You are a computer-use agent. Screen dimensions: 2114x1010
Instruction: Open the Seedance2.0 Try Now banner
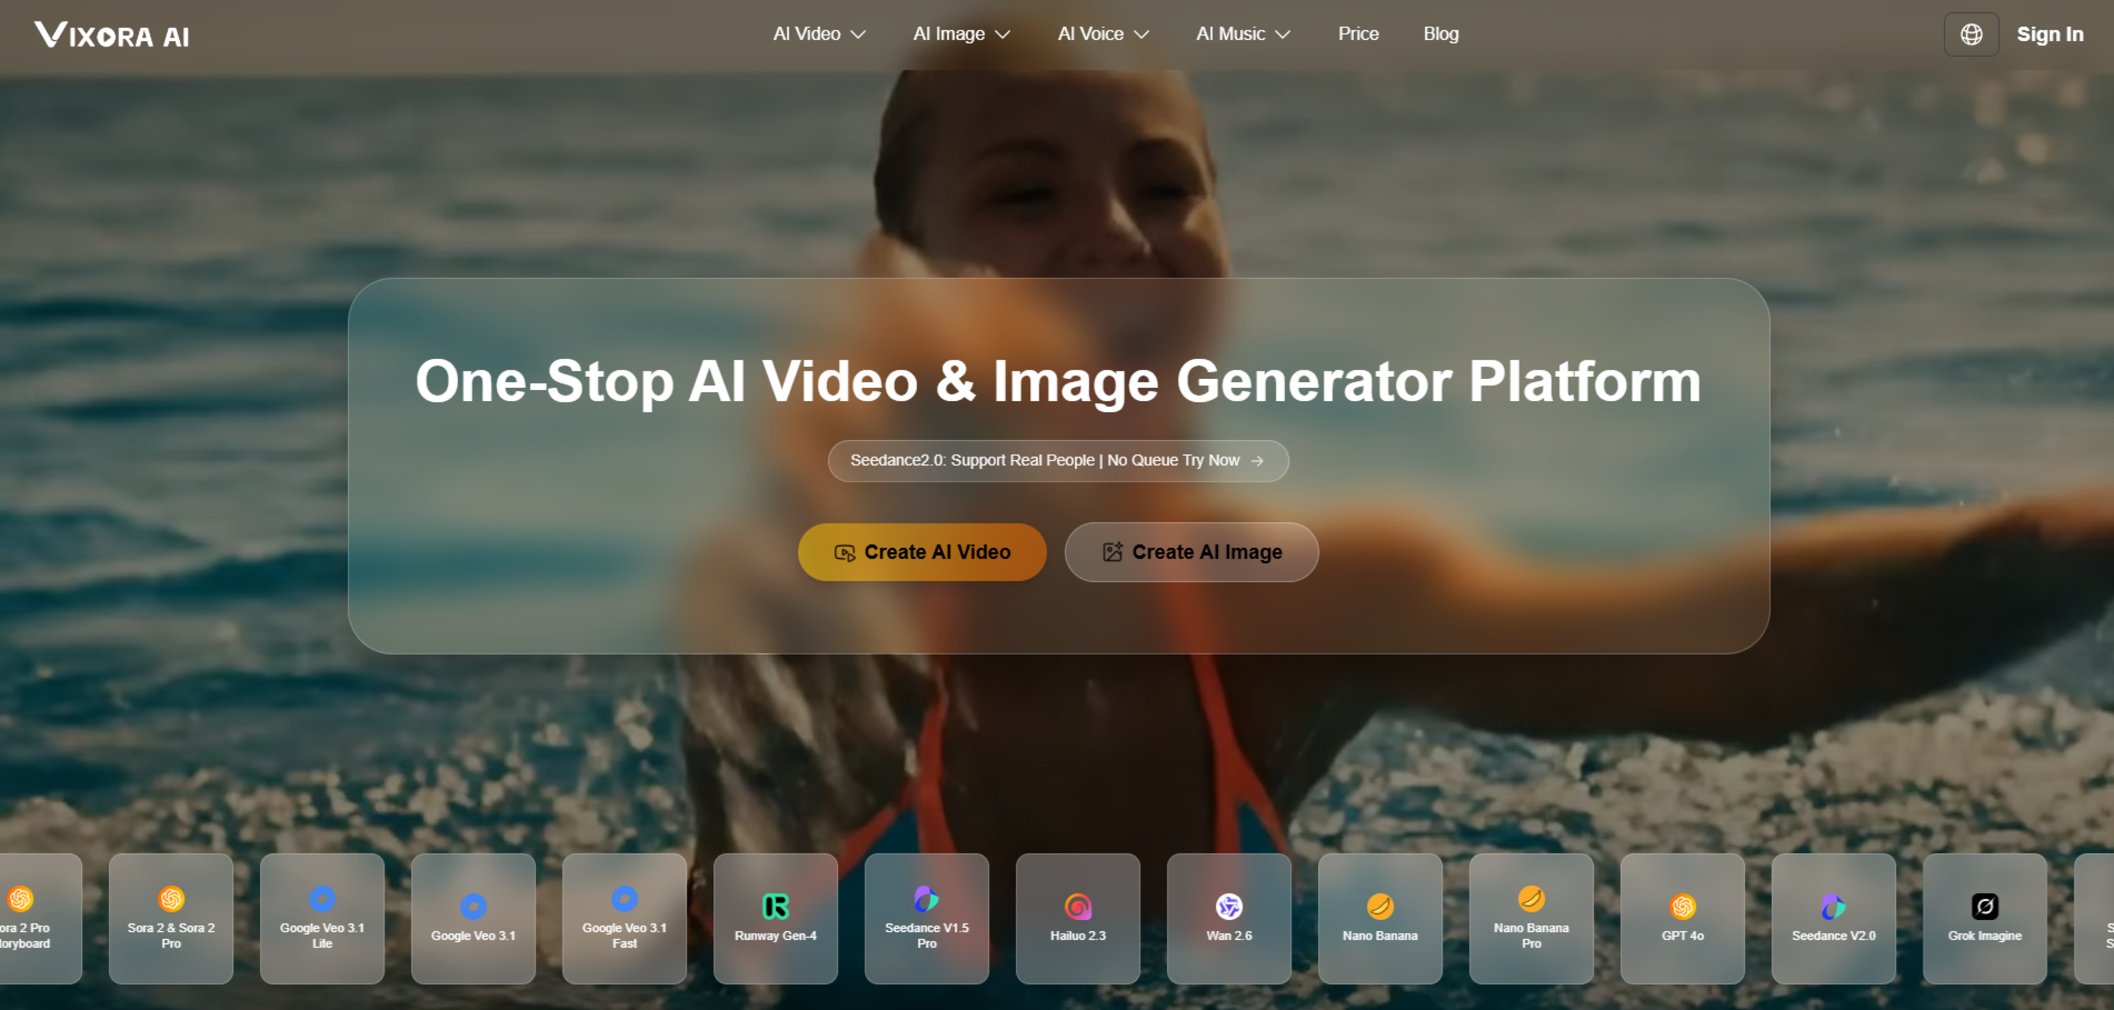pos(1058,461)
